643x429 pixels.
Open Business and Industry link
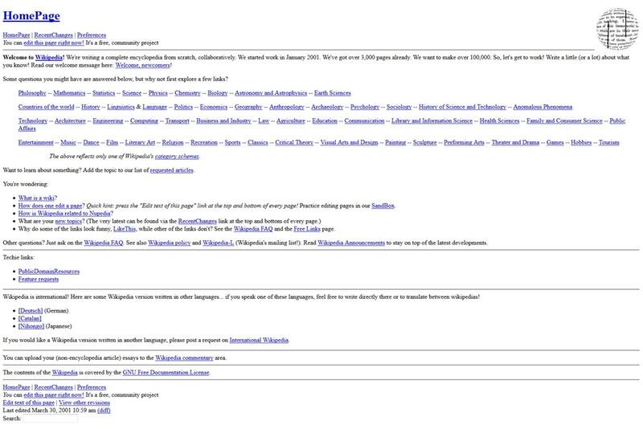tap(223, 121)
